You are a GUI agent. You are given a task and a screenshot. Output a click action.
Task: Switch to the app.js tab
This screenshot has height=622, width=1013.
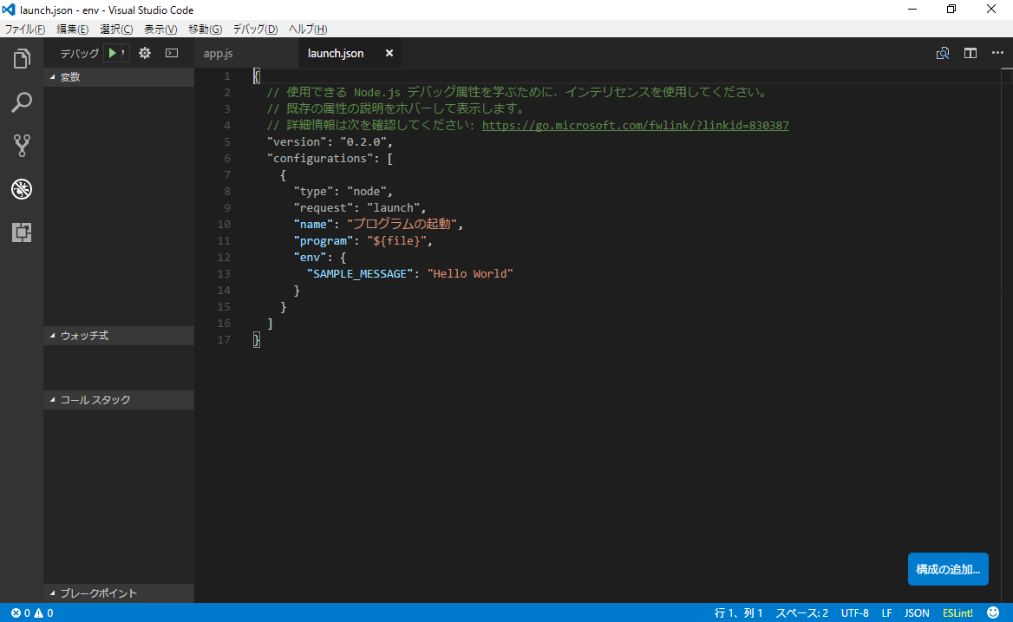219,52
